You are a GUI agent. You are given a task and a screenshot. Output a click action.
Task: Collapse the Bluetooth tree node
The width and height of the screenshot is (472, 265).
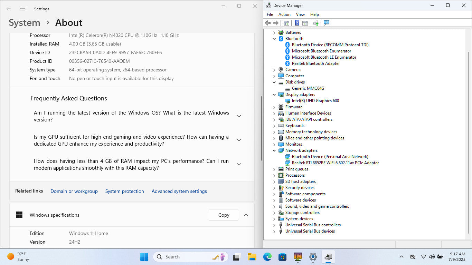(x=274, y=39)
